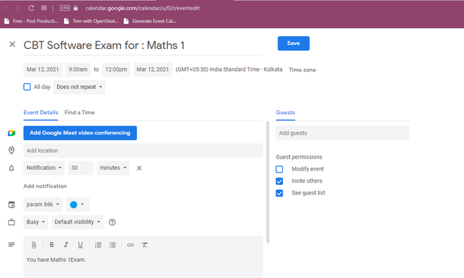The width and height of the screenshot is (464, 278).
Task: Apply italic formatting to description
Action: (x=66, y=245)
